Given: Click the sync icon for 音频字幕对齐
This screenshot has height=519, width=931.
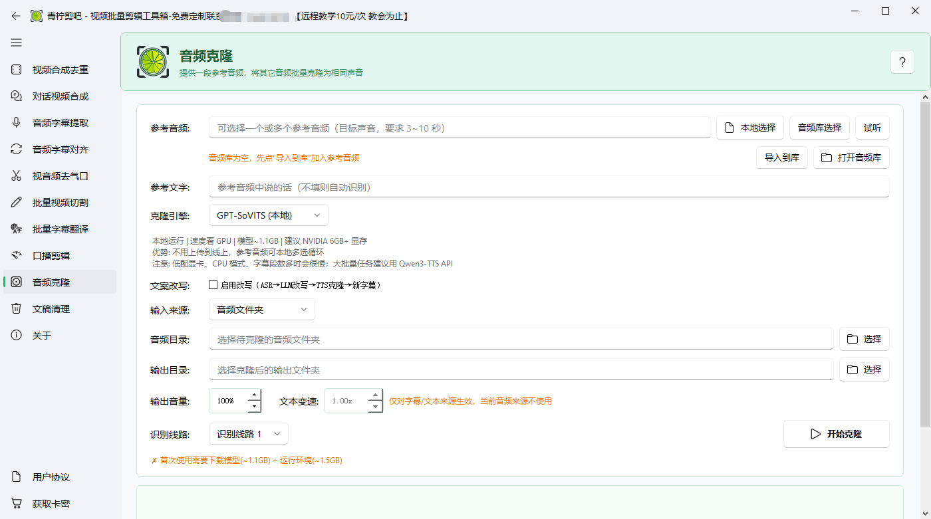Looking at the screenshot, I should pyautogui.click(x=17, y=150).
